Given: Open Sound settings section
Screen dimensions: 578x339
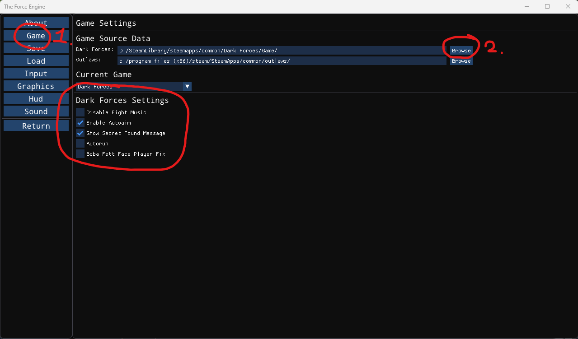Looking at the screenshot, I should (x=36, y=111).
